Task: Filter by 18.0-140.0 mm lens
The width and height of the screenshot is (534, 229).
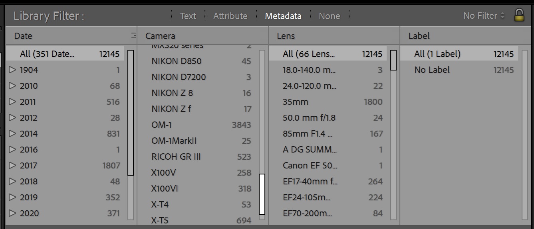Action: (x=328, y=70)
